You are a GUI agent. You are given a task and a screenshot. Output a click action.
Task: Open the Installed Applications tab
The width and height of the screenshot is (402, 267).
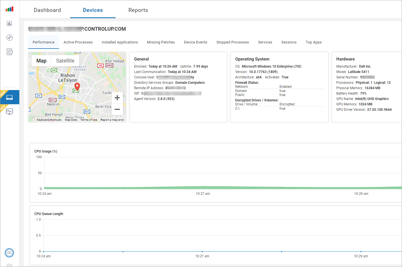(x=120, y=42)
